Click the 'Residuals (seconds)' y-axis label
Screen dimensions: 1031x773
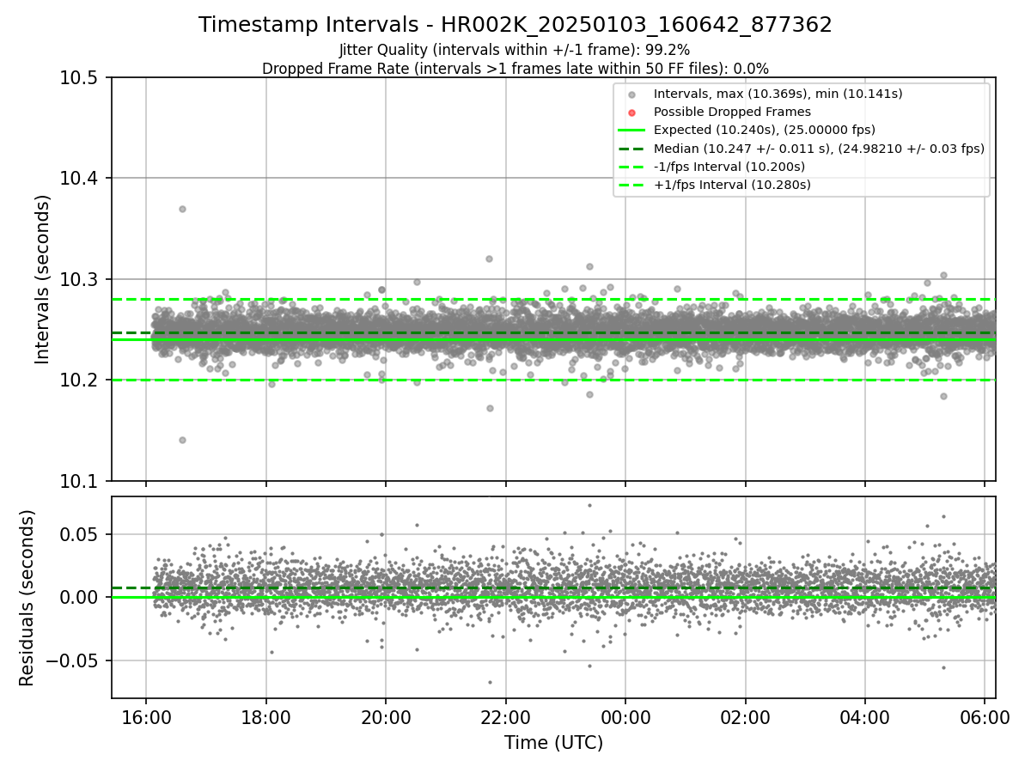tap(27, 598)
